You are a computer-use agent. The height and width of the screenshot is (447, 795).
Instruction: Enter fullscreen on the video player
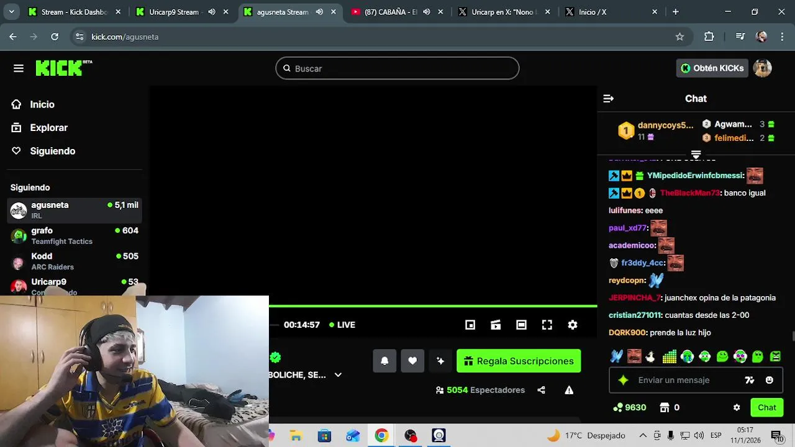pos(547,325)
